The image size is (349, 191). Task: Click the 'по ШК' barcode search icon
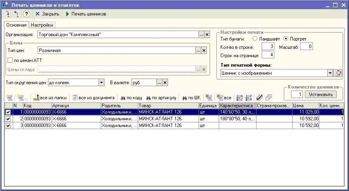(185, 98)
